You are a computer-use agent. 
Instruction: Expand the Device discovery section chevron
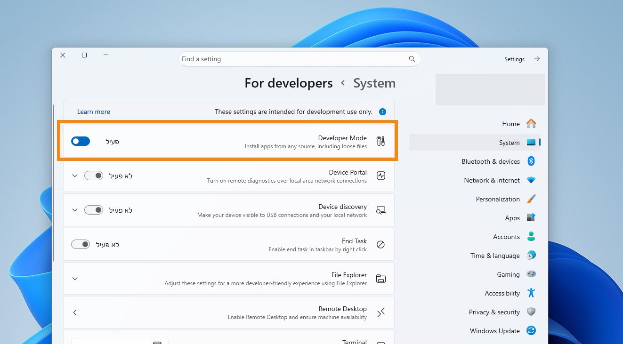[x=74, y=210]
